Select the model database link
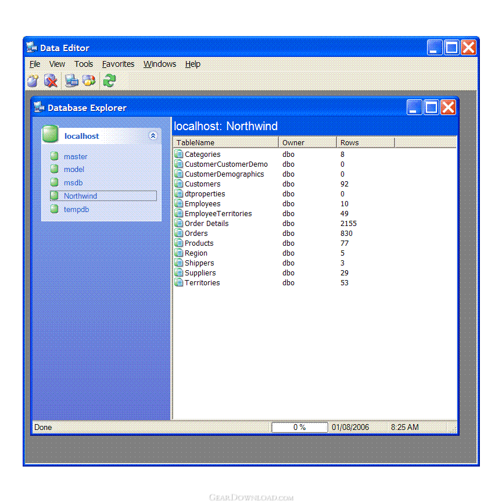Viewport: 502px width, 502px height. [x=74, y=169]
